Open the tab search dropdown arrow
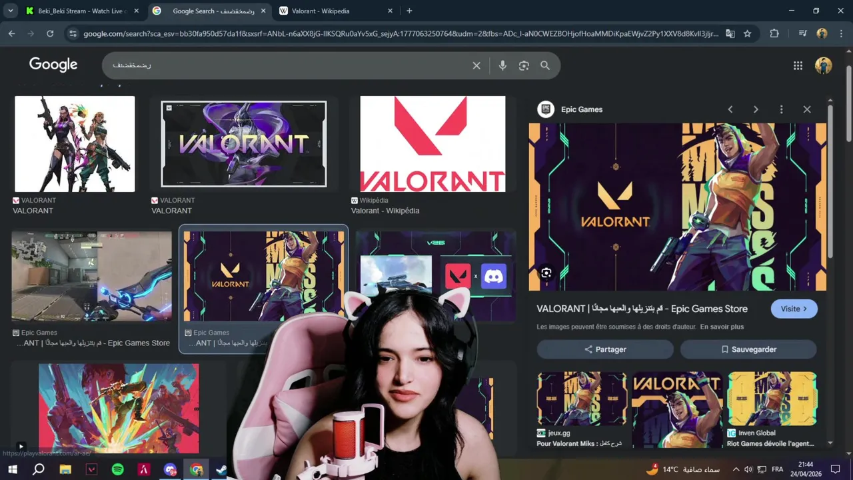 point(11,11)
